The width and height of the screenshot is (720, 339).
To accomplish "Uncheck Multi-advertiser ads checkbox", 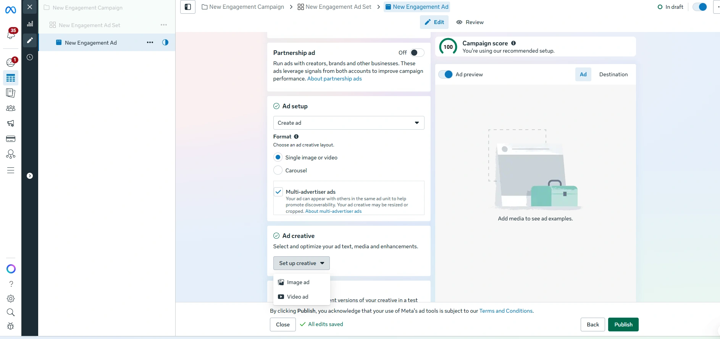I will (278, 192).
